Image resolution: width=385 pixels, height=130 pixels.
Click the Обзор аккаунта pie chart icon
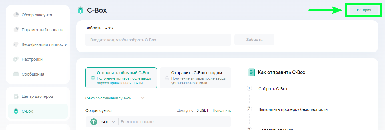(x=16, y=15)
